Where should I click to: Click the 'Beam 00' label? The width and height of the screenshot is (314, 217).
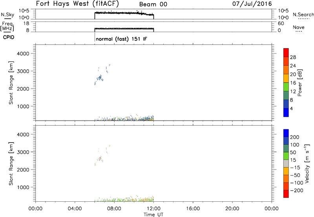click(153, 4)
